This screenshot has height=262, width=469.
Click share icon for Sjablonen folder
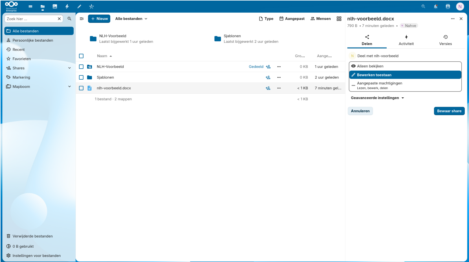[268, 77]
